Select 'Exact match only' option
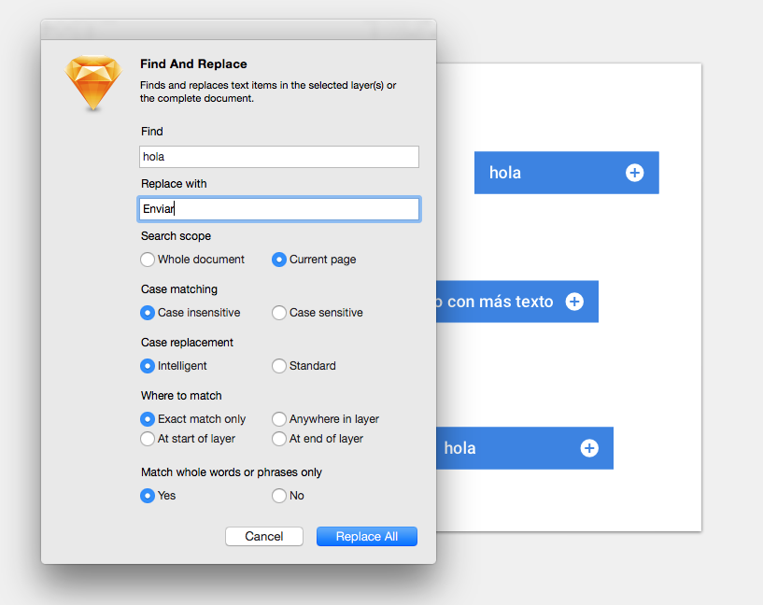The height and width of the screenshot is (605, 763). point(148,419)
